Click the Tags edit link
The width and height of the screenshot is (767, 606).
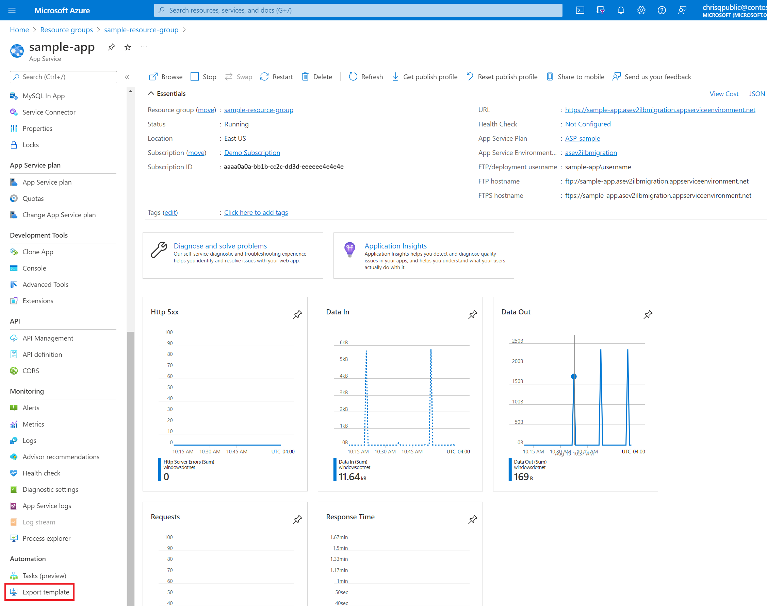(x=169, y=212)
